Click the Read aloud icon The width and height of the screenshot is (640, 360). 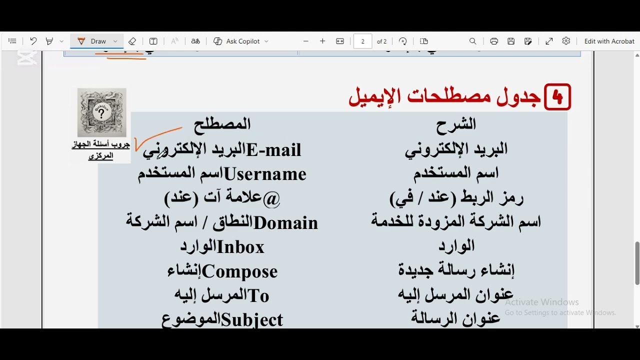point(174,41)
